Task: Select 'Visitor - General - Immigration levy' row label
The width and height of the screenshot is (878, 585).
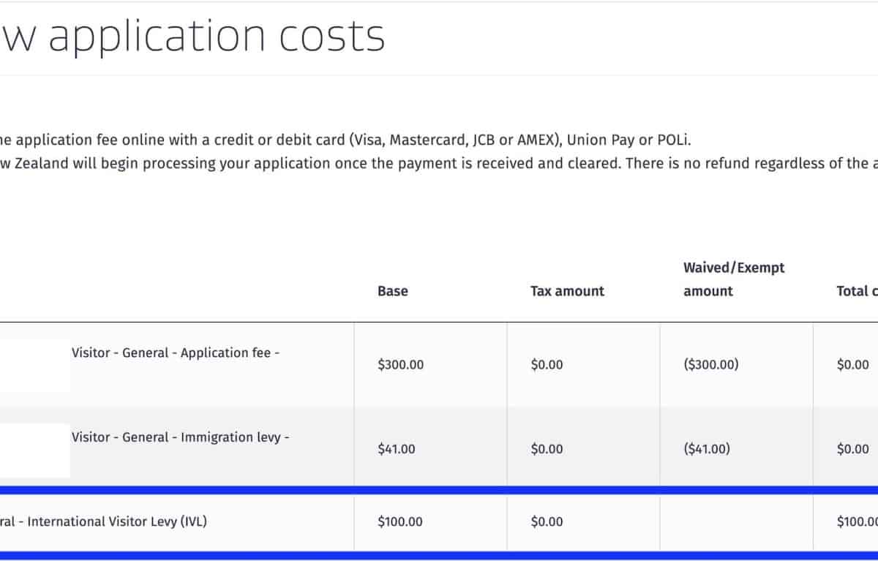Action: coord(180,437)
